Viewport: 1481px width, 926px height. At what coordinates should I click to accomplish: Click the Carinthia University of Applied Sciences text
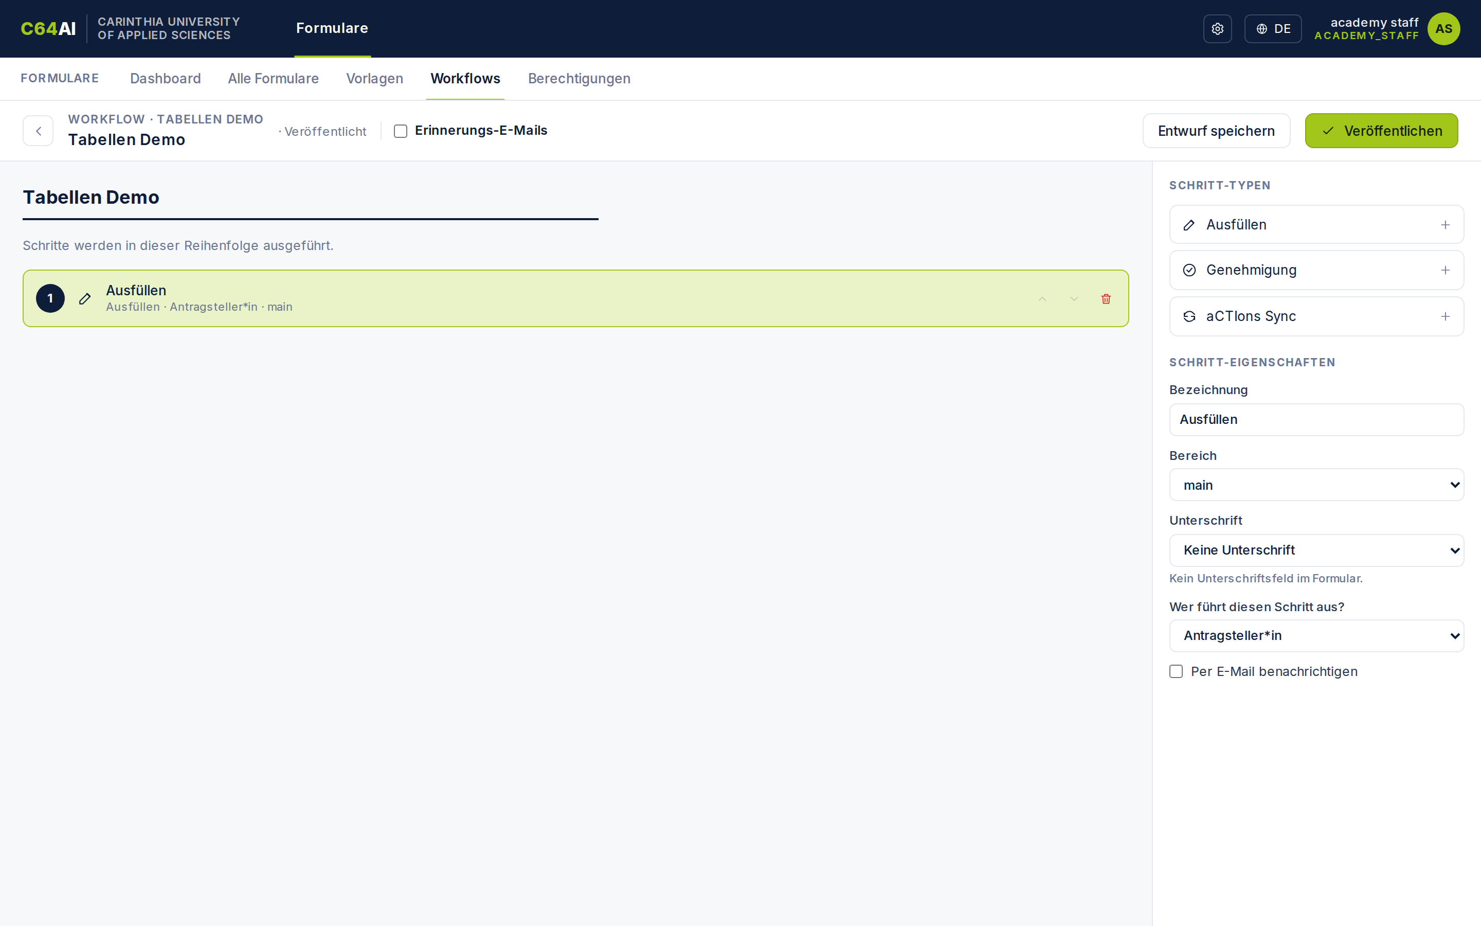coord(169,29)
